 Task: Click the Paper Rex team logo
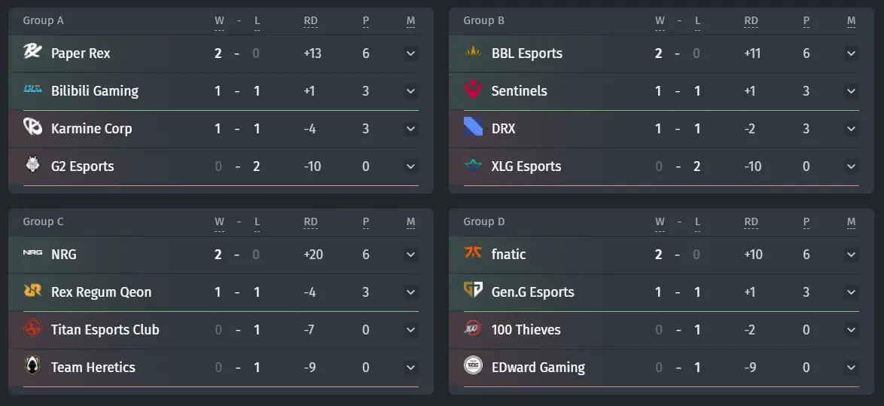(32, 51)
